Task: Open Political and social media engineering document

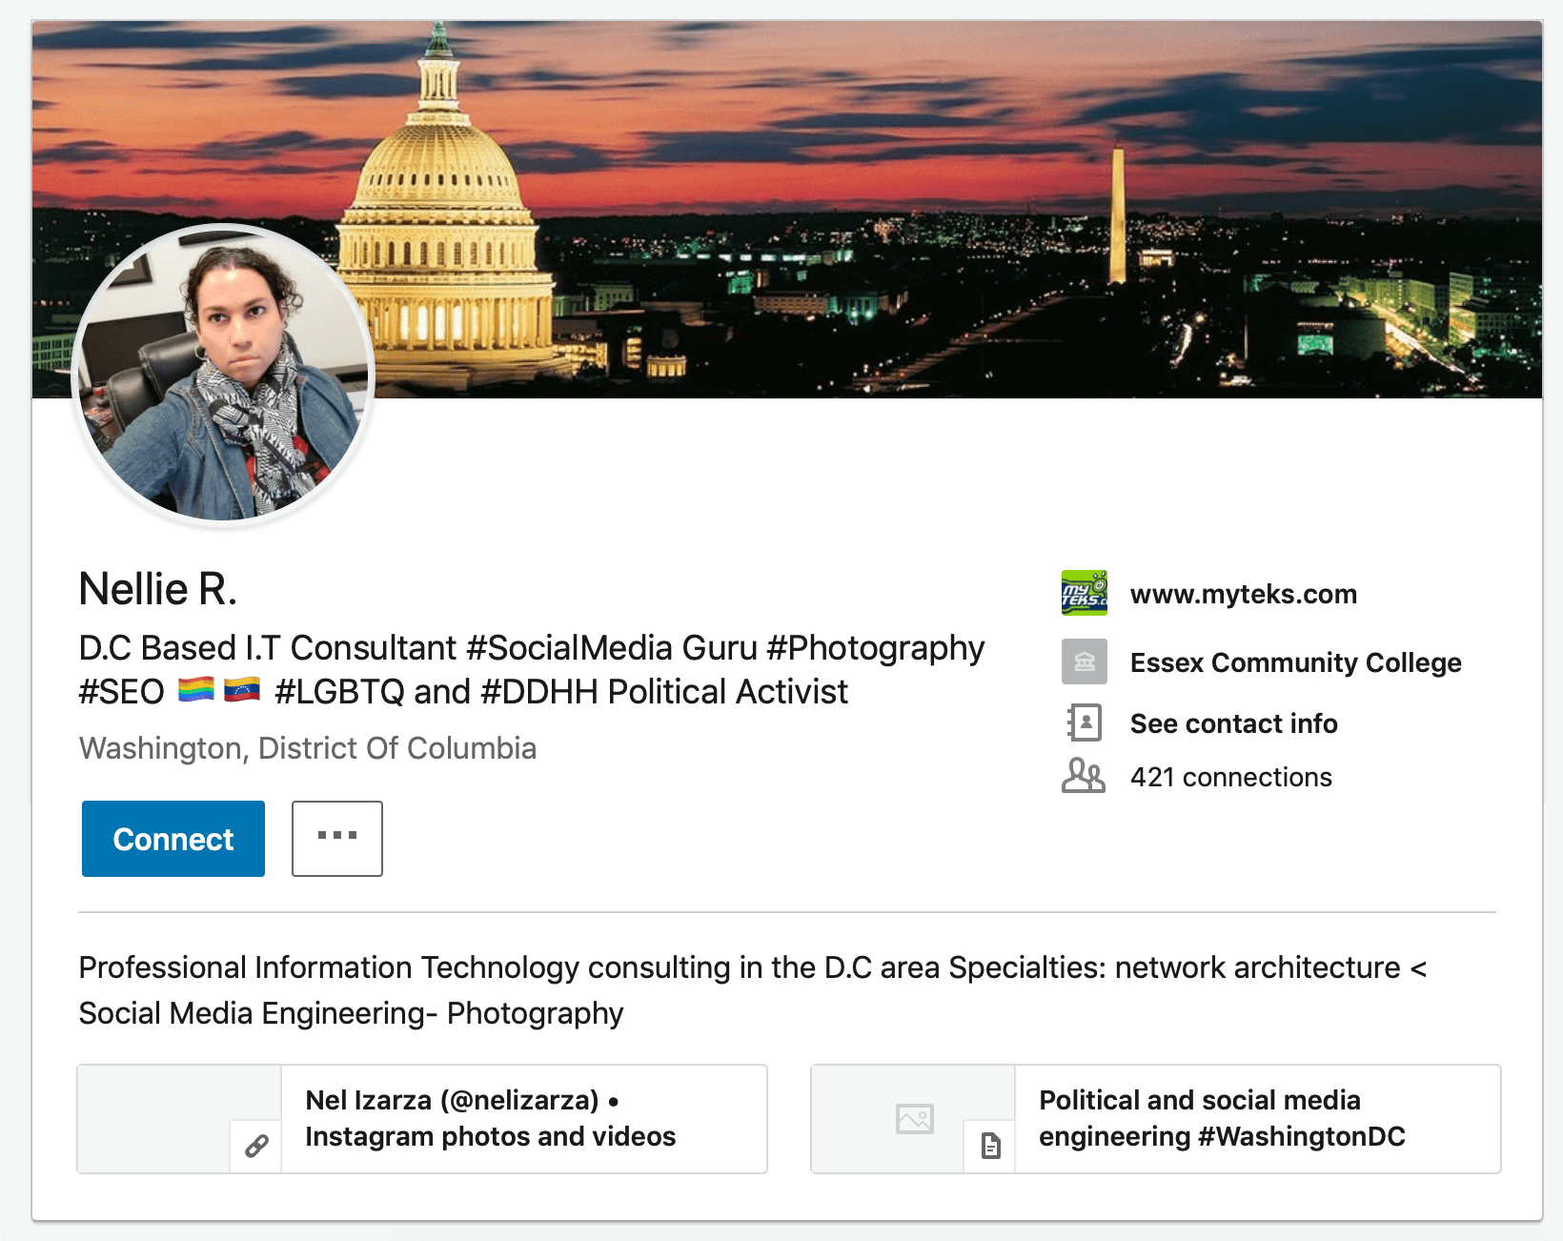Action: (x=1222, y=1118)
